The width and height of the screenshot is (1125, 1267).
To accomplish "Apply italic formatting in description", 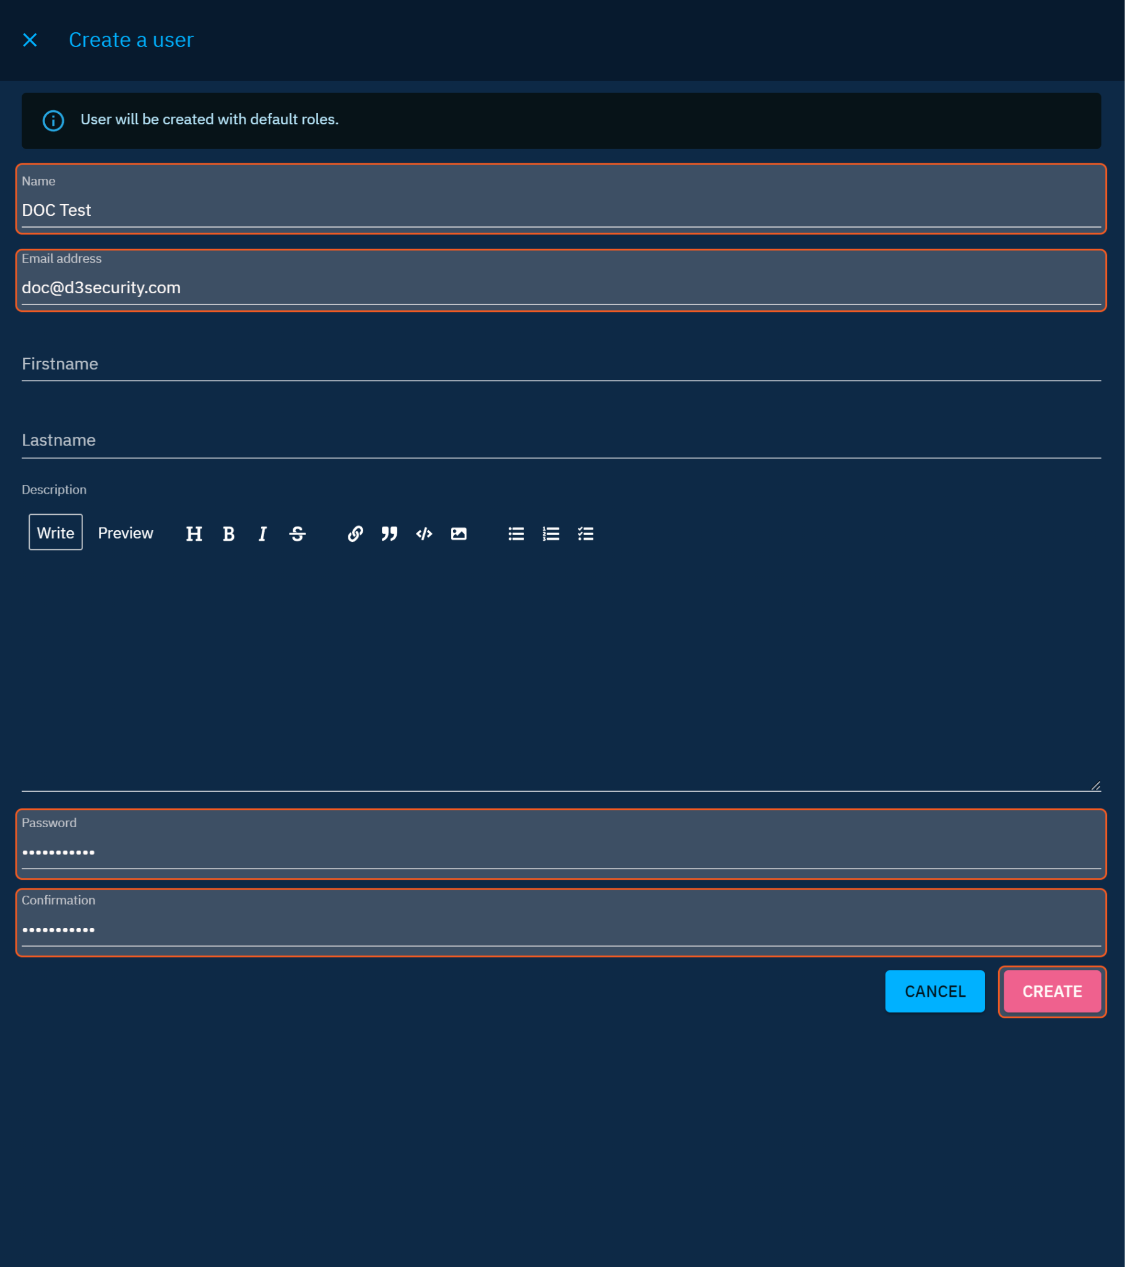I will 262,534.
